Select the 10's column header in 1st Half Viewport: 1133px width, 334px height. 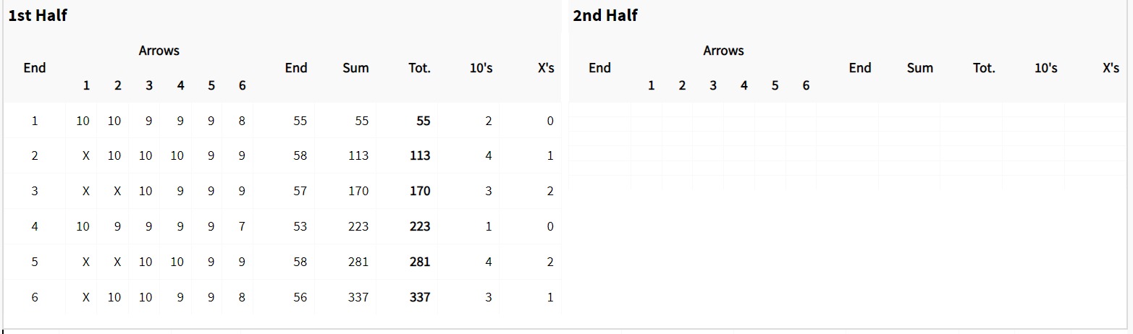481,68
